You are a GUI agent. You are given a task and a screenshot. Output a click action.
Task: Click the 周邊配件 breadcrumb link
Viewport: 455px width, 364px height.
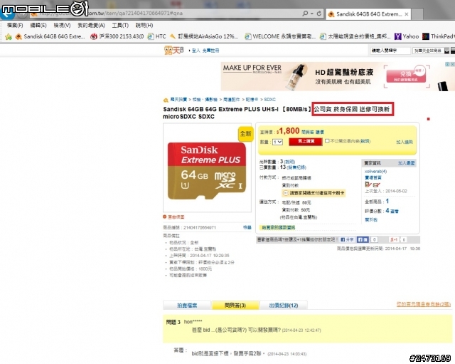(x=231, y=100)
